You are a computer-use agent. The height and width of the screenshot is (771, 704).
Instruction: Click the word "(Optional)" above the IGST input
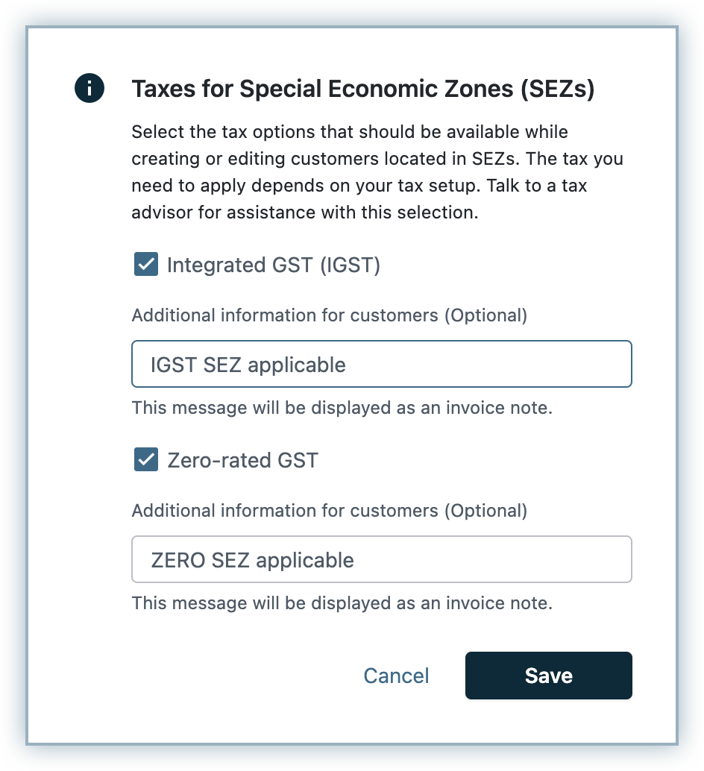pyautogui.click(x=485, y=315)
